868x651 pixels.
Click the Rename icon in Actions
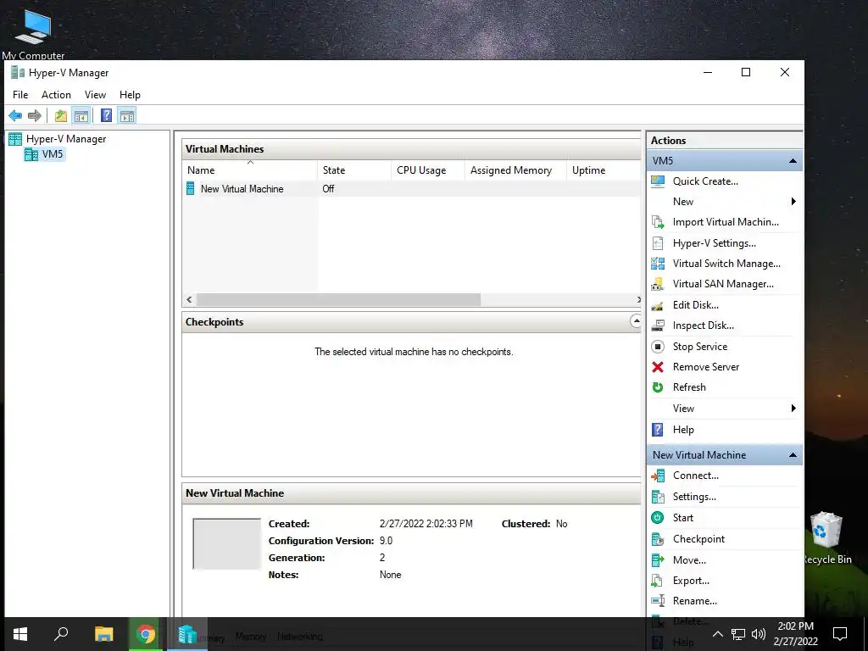coord(658,601)
